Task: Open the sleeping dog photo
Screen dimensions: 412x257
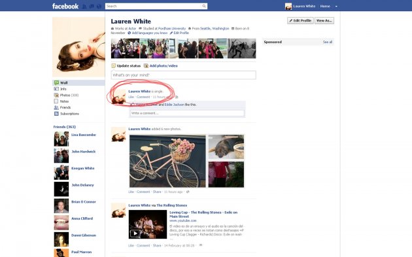Action: 226,147
